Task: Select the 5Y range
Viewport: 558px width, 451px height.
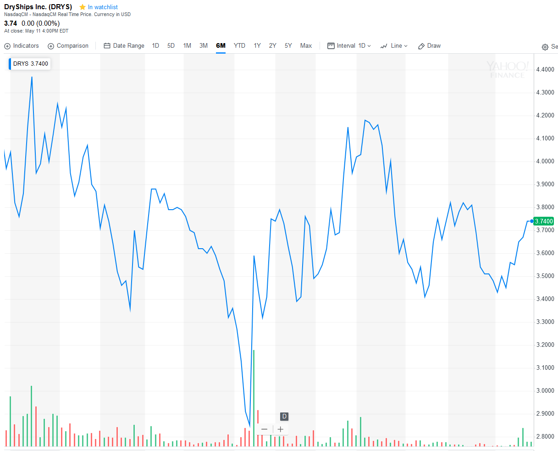Action: 288,46
